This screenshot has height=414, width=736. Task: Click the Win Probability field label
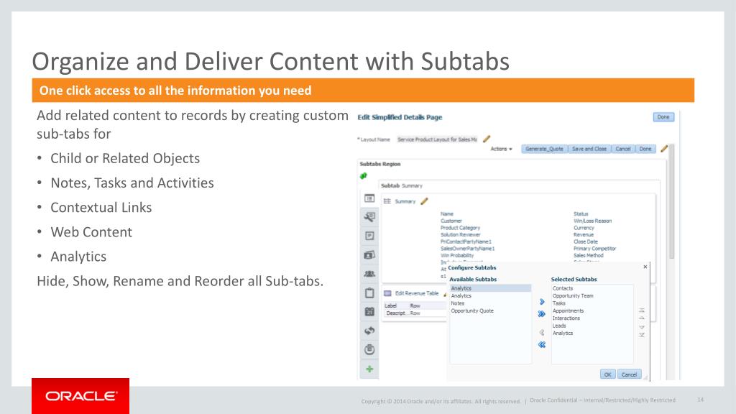pyautogui.click(x=457, y=255)
